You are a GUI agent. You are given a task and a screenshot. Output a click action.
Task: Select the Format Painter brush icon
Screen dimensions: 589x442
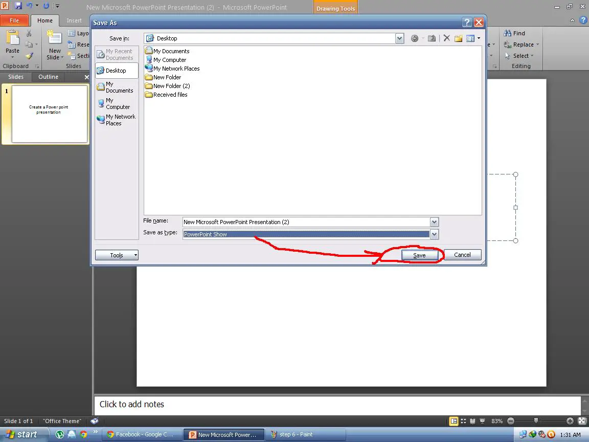[x=29, y=56]
